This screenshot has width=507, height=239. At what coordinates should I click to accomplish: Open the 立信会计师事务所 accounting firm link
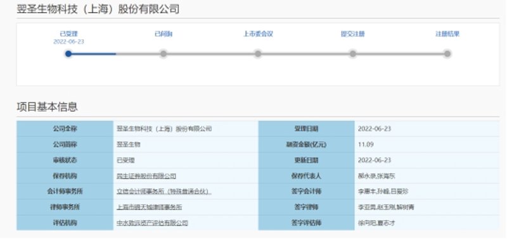click(x=164, y=192)
